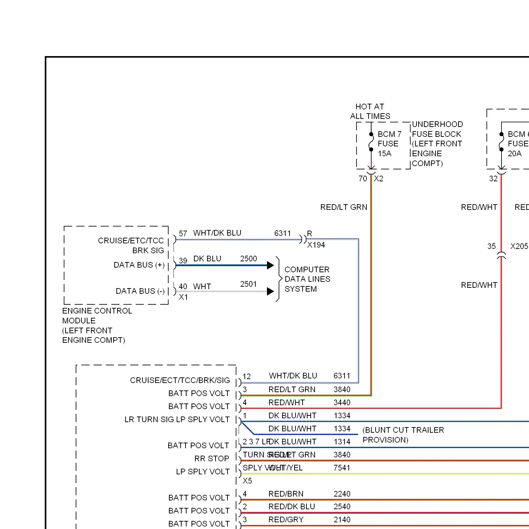Select the 'BCM 7 FUSE 15A' text
The height and width of the screenshot is (529, 529).
click(389, 144)
